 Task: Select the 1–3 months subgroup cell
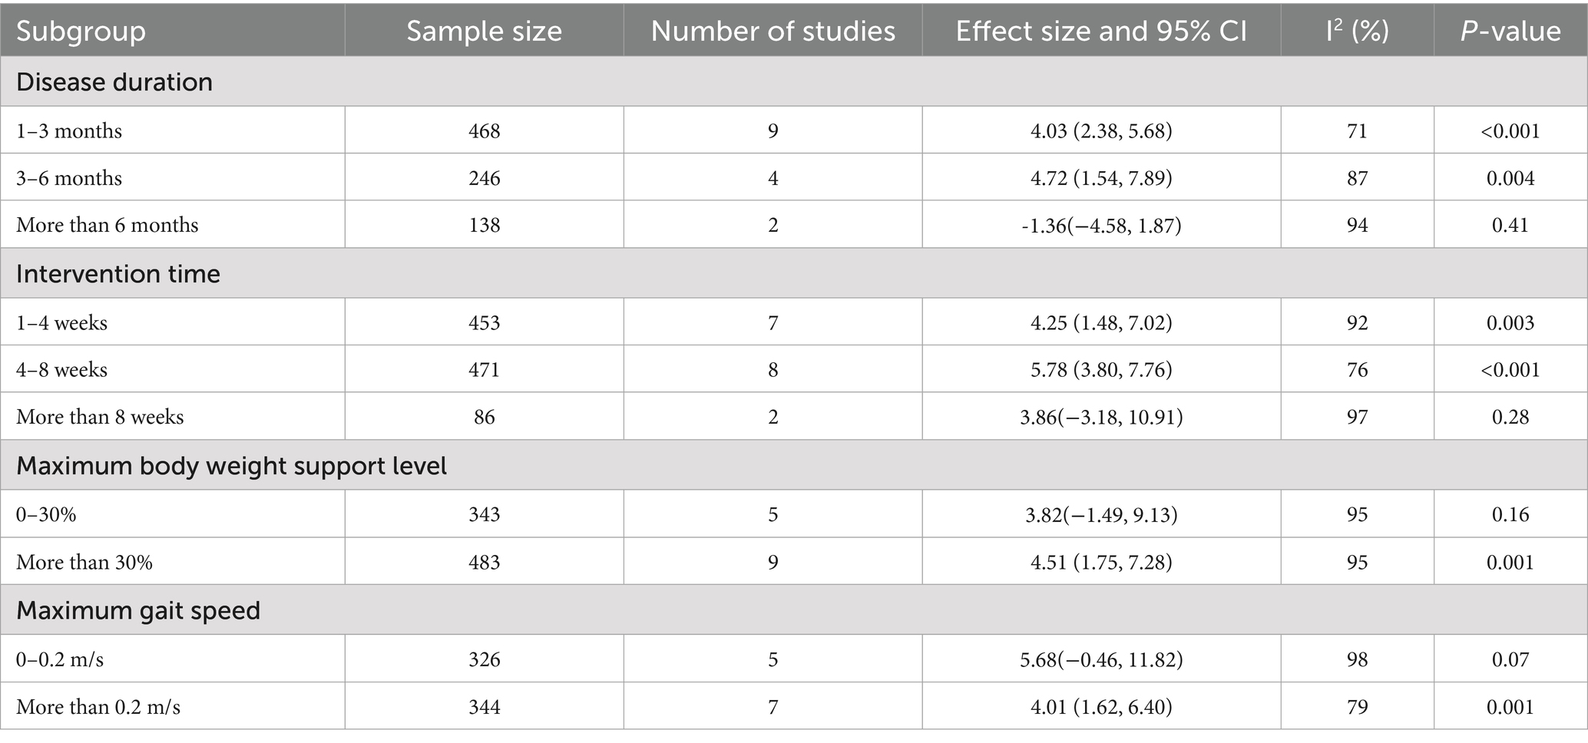pos(69,130)
